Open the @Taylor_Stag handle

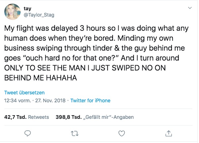coord(39,15)
